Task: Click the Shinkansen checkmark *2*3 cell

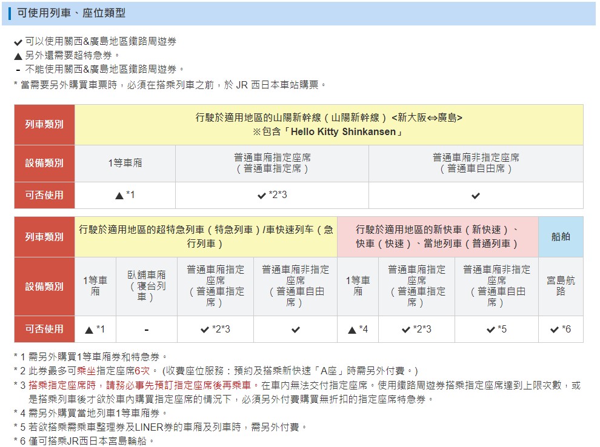Action: pyautogui.click(x=272, y=196)
